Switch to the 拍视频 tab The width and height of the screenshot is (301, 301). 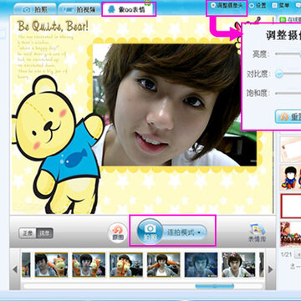pos(79,9)
